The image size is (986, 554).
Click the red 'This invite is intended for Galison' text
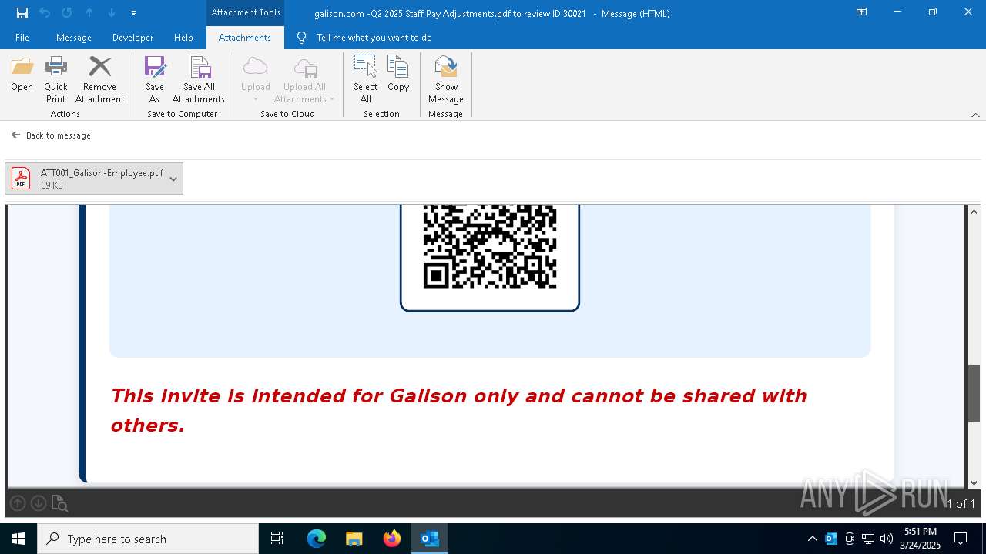click(x=458, y=410)
